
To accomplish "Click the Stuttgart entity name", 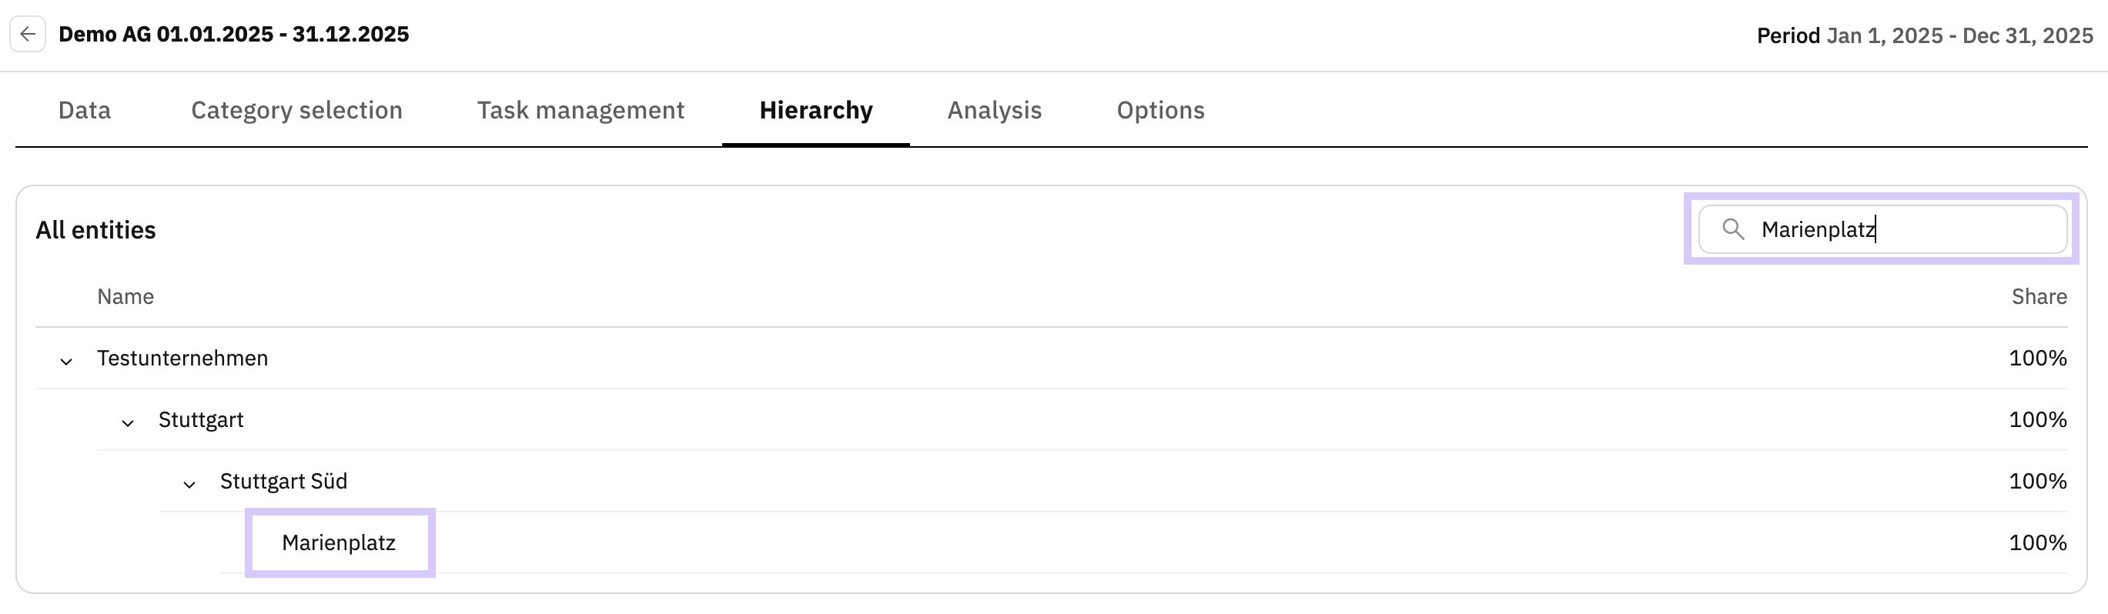I will [x=200, y=419].
